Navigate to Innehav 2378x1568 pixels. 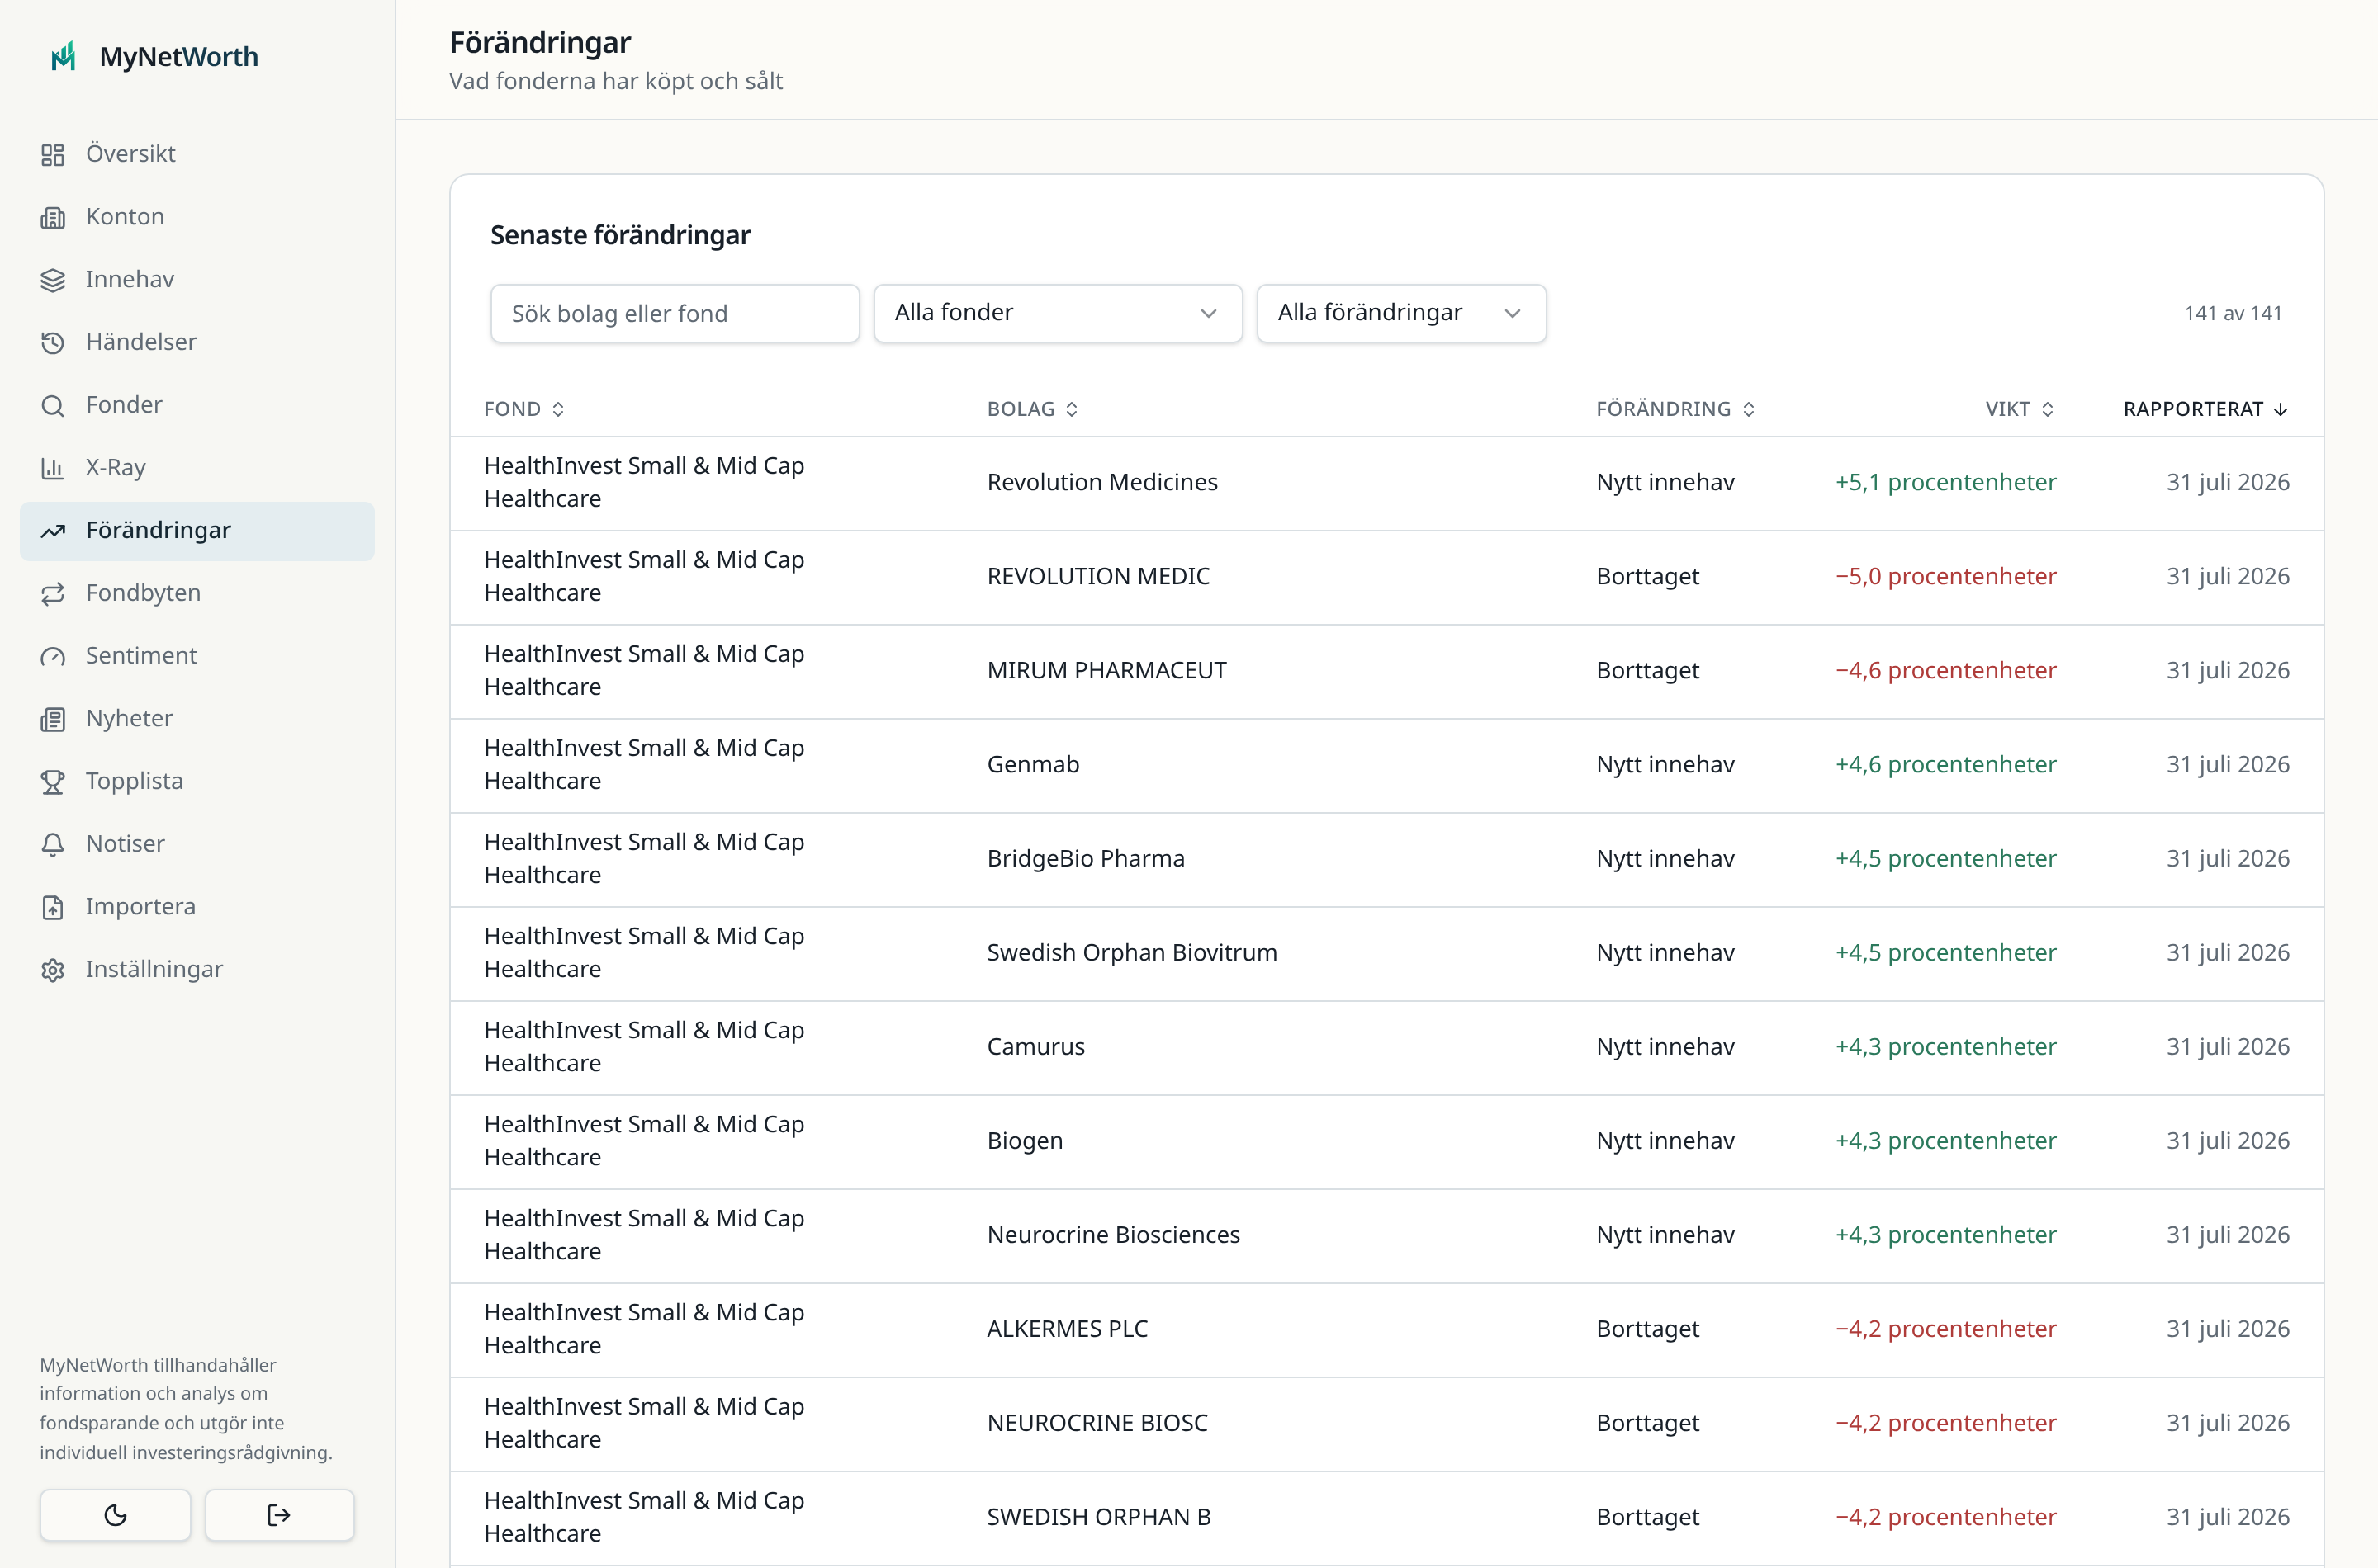coord(197,280)
